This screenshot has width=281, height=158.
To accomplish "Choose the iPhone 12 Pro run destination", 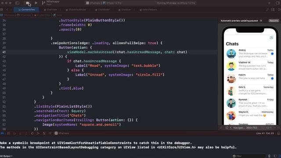I will coord(112,3).
